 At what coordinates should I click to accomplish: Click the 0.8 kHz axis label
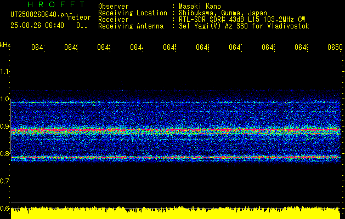(x=4, y=153)
